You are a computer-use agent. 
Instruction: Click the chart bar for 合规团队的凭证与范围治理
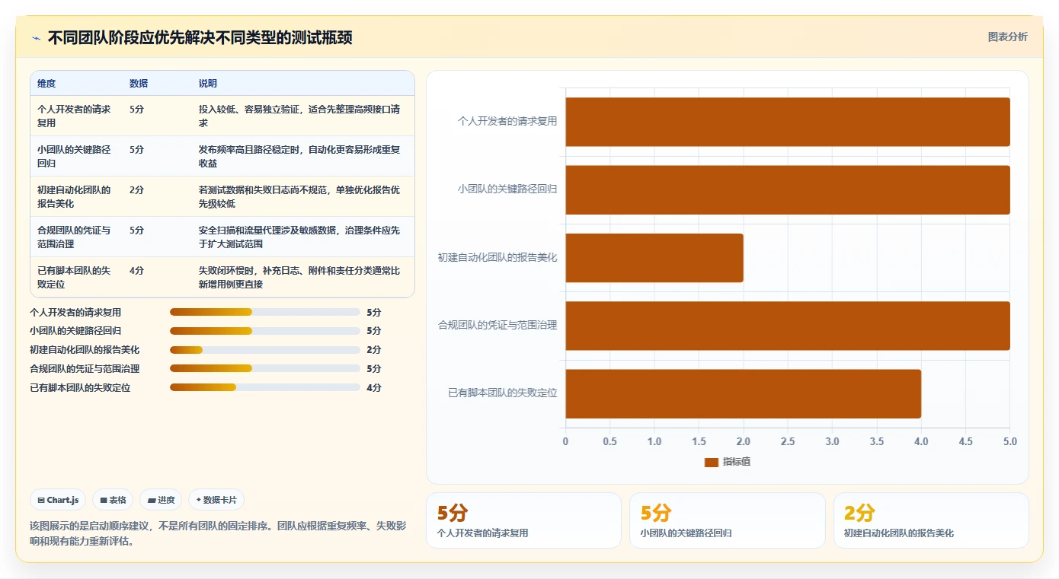pyautogui.click(x=788, y=326)
